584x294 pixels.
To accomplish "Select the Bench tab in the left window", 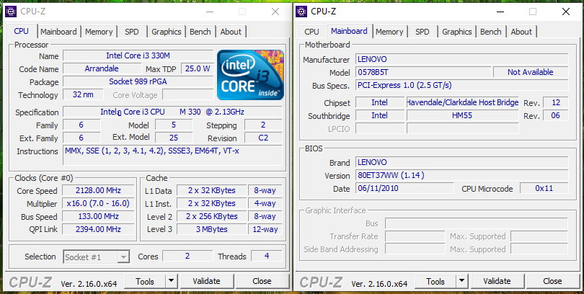I will [200, 32].
